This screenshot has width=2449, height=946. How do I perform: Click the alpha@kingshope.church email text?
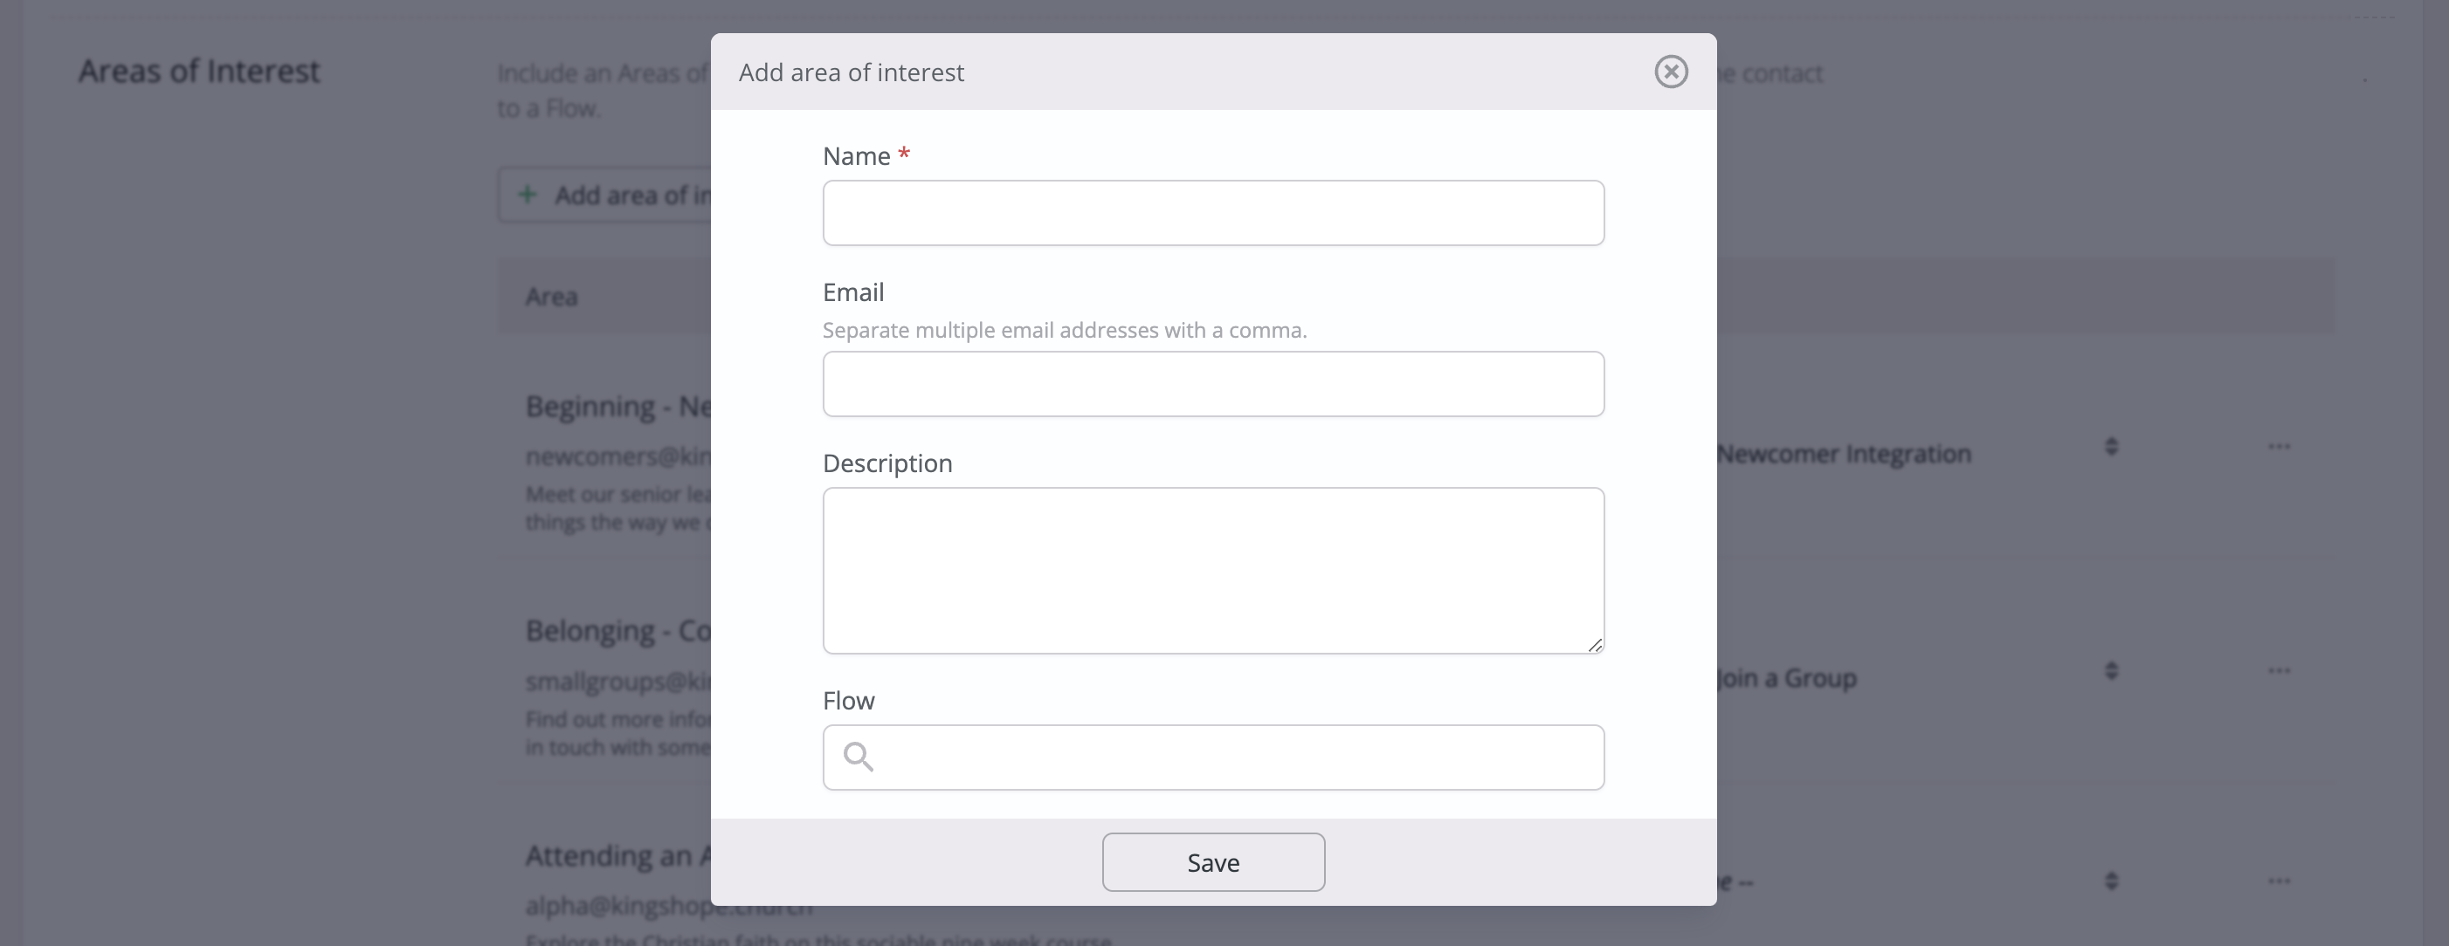pyautogui.click(x=669, y=906)
